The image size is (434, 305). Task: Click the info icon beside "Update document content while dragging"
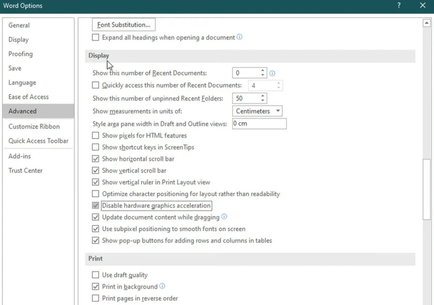(x=224, y=217)
